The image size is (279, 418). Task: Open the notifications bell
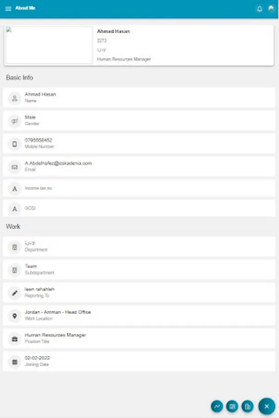(260, 9)
